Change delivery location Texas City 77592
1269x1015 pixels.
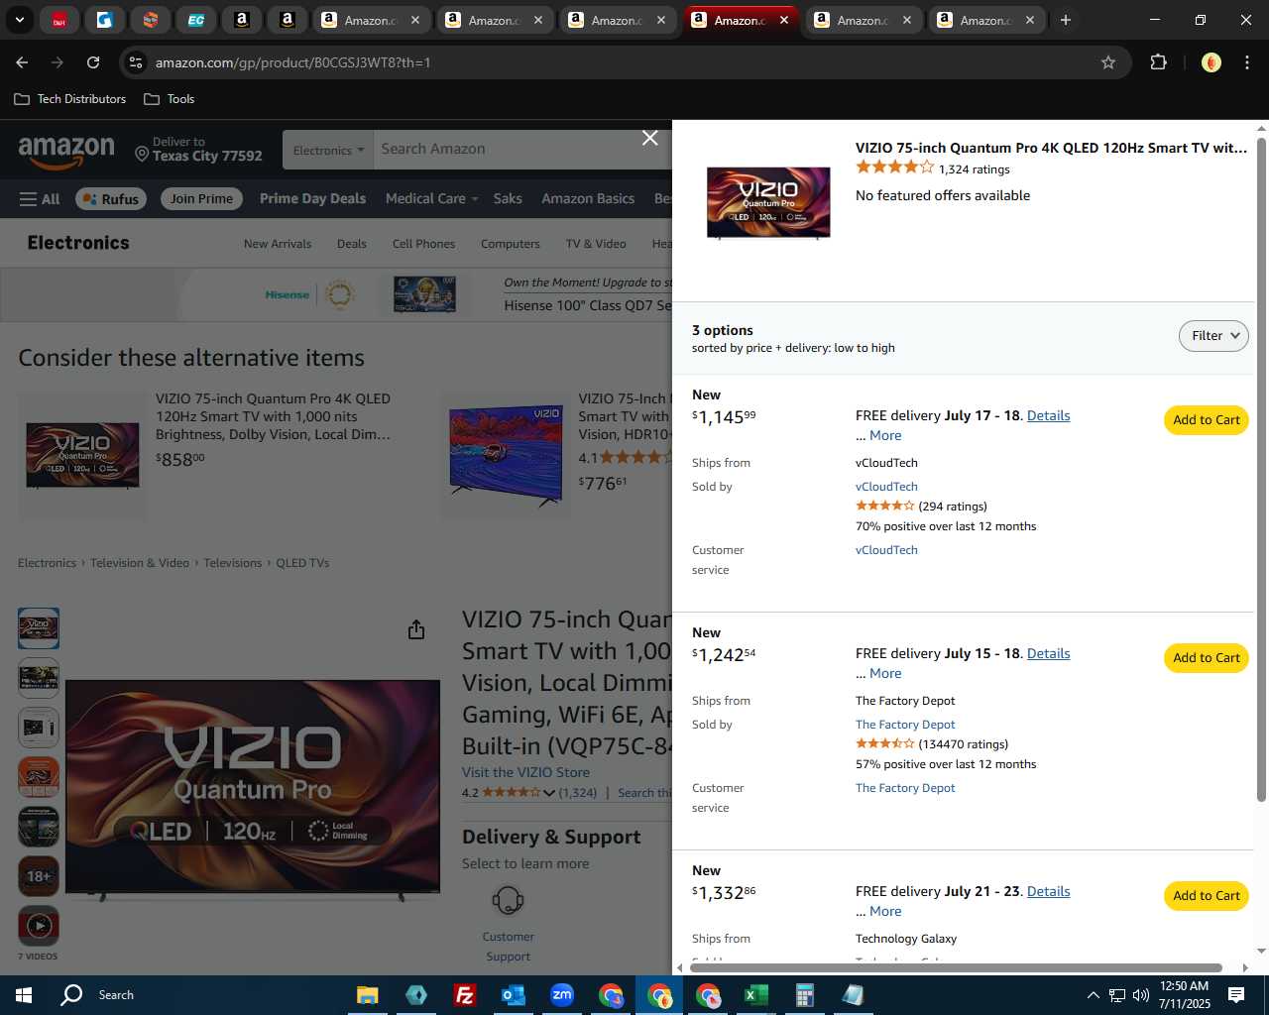tap(198, 149)
